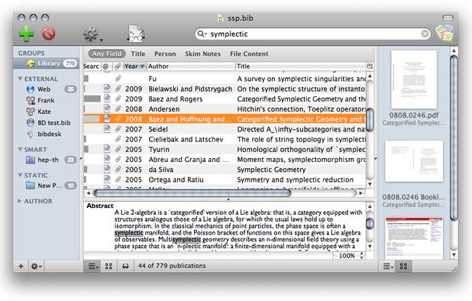Open the gear Action toolbar menu
This screenshot has width=472, height=301.
(x=92, y=34)
